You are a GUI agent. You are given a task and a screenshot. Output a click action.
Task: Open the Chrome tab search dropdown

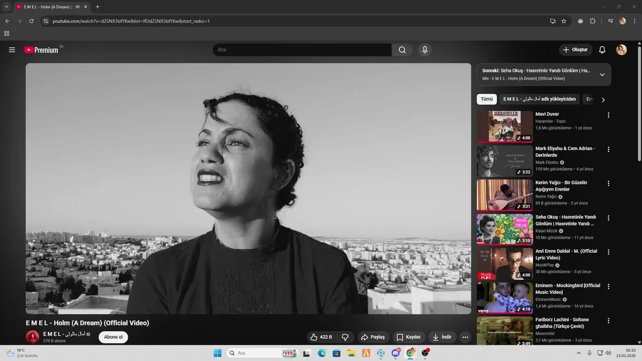click(x=7, y=7)
